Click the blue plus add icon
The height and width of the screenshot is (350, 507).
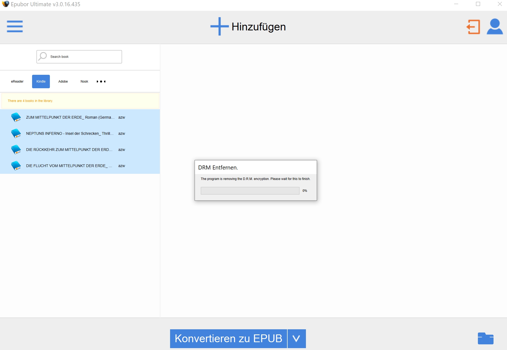[219, 26]
